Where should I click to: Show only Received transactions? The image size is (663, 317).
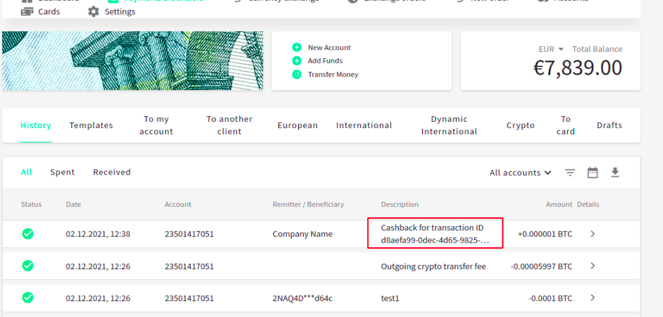coord(112,172)
